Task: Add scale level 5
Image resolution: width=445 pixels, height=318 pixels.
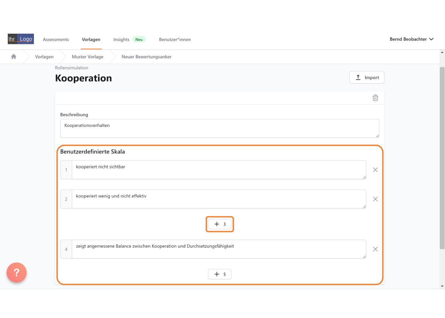Action: click(220, 274)
